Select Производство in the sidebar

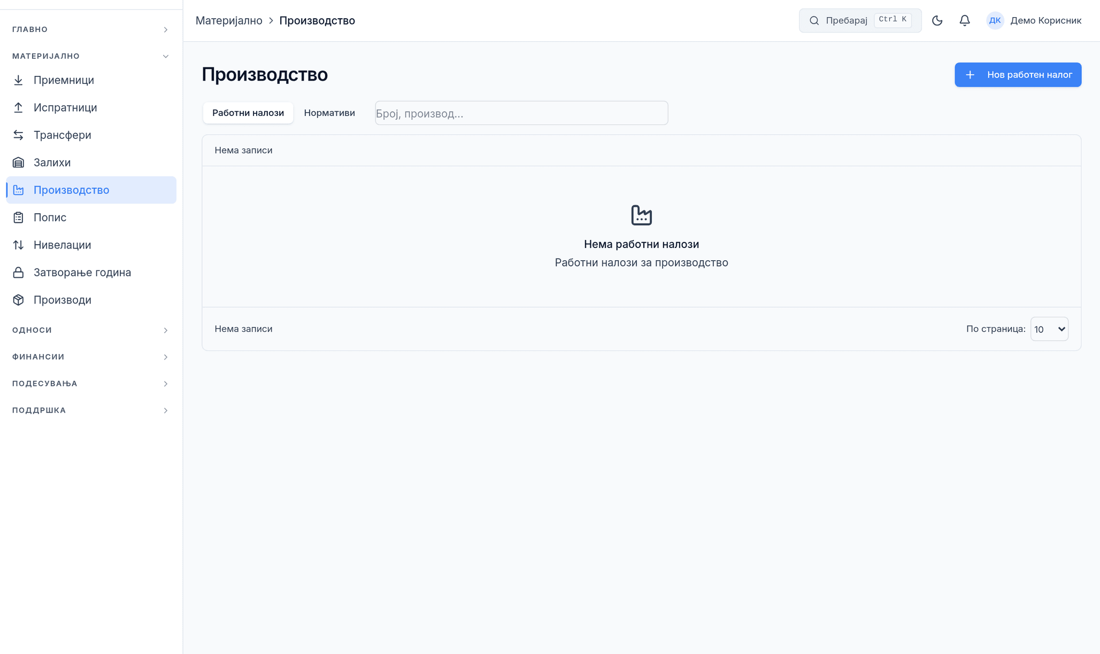pyautogui.click(x=91, y=190)
